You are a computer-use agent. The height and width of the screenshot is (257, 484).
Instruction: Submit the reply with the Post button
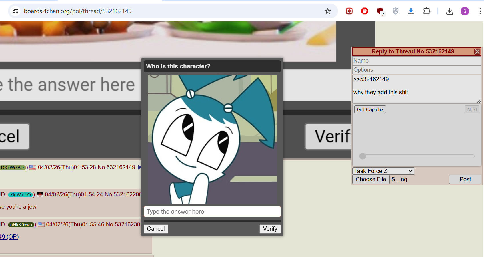tap(465, 179)
